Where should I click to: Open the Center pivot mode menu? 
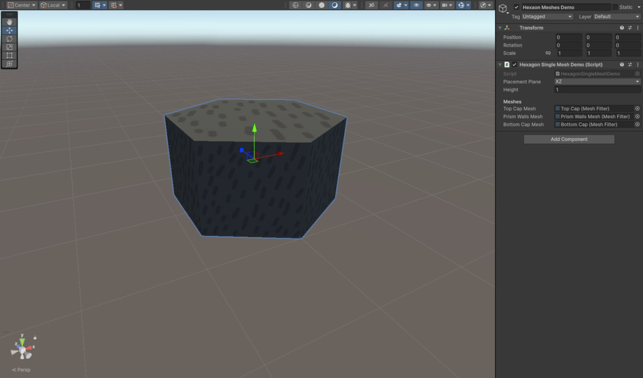[x=21, y=4]
